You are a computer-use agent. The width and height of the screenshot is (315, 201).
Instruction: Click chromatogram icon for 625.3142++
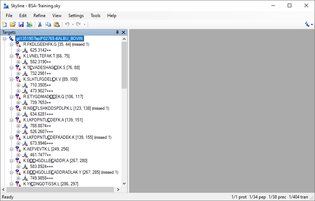tap(25, 50)
